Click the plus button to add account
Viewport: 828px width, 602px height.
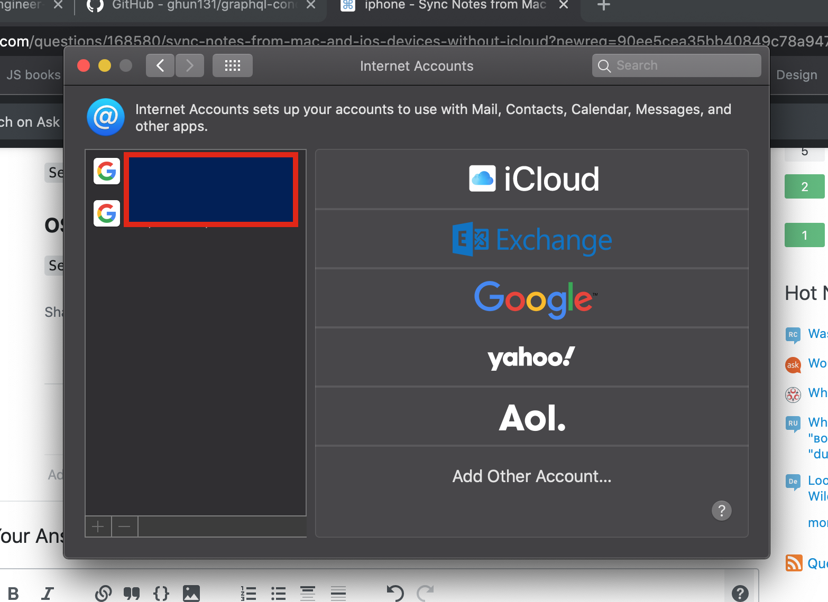click(x=98, y=526)
